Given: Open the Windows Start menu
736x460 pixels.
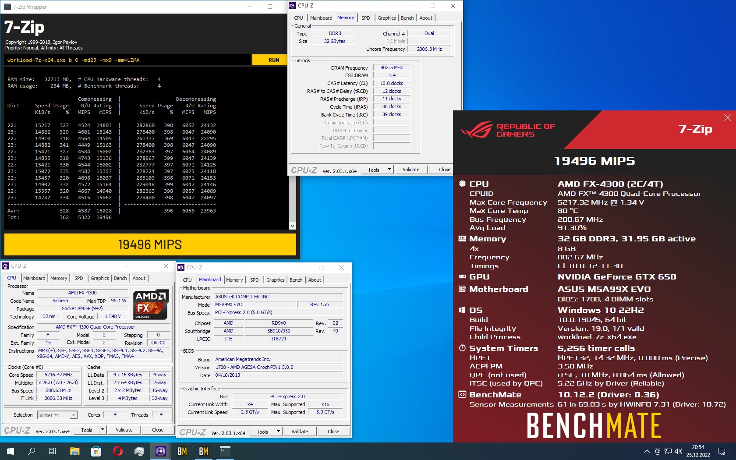Looking at the screenshot, I should tap(11, 451).
